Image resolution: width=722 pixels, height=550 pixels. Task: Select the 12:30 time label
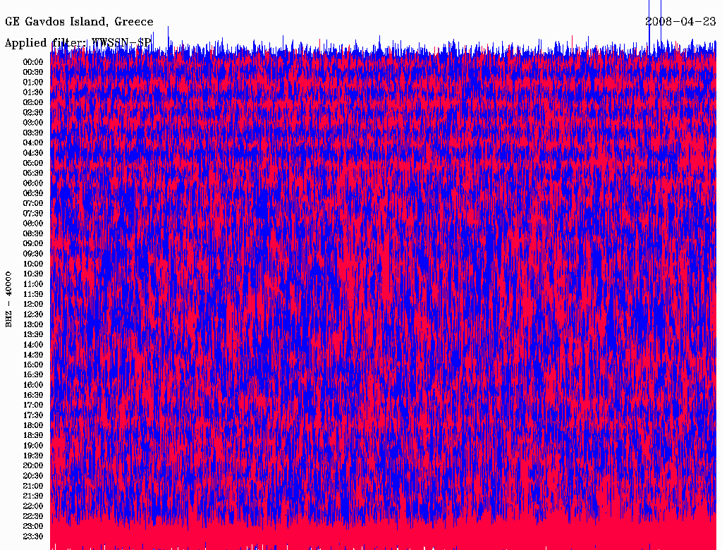[x=33, y=314]
